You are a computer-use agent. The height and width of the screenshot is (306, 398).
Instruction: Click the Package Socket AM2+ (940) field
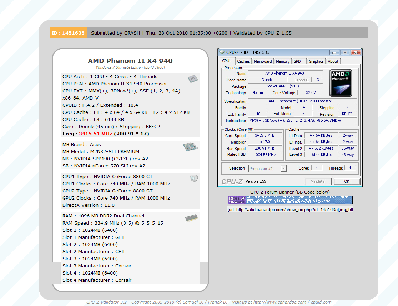(x=285, y=86)
